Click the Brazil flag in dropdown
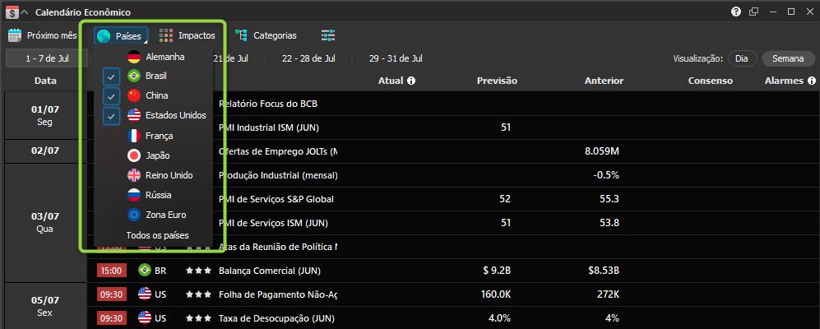This screenshot has height=329, width=820. [x=134, y=76]
